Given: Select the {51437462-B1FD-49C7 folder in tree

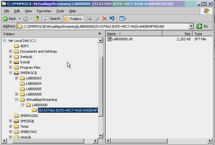Looking at the screenshot, I should [68, 110].
